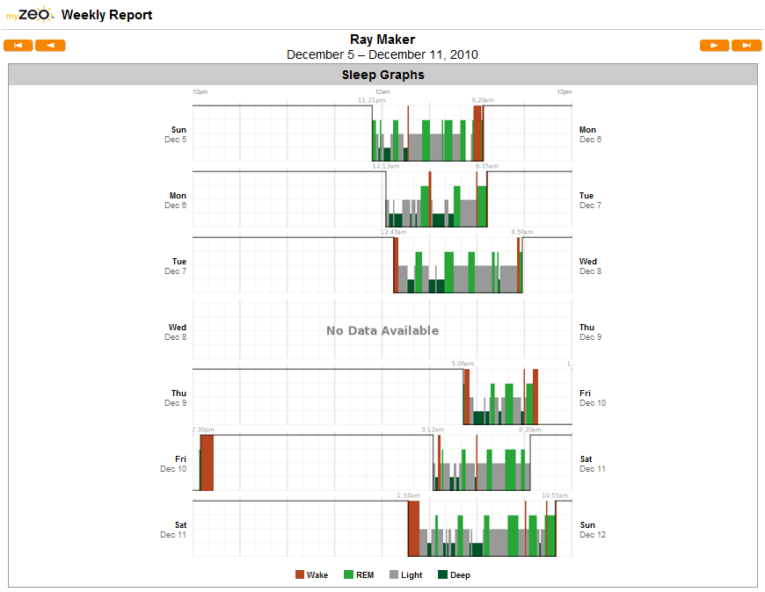Click the Sleep Graphs section header

click(382, 75)
